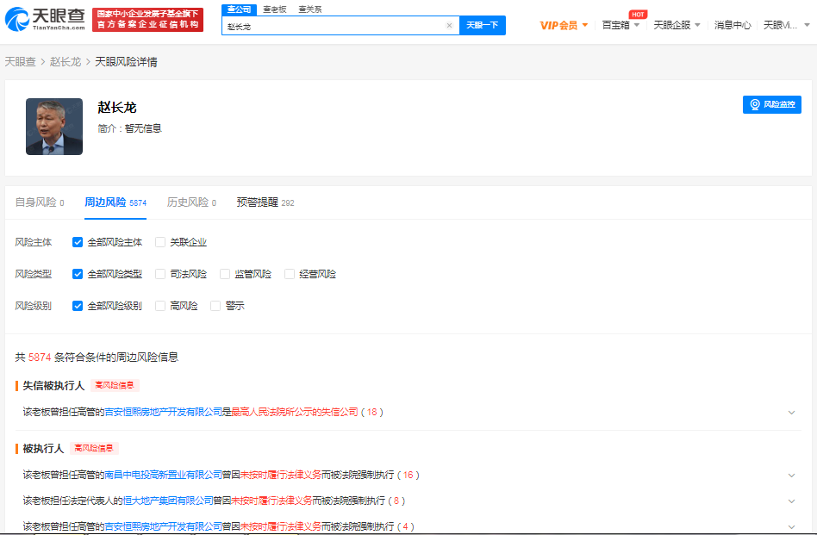Viewport: 817px width, 535px height.
Task: Open 吉安恒熙房地产开发有限公司 link under 失信被执行人
Action: tap(164, 412)
